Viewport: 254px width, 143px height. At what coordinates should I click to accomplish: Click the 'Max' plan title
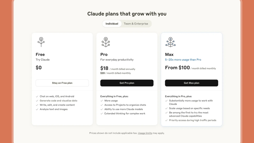pyautogui.click(x=169, y=54)
